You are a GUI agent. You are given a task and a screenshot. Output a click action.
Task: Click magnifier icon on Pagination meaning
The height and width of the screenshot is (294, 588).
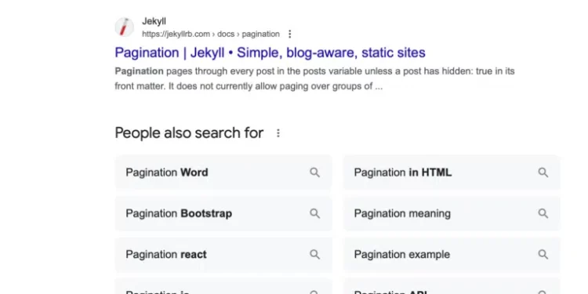[543, 213]
